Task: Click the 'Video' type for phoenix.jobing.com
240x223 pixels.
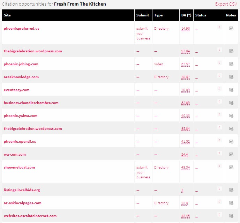Action: point(158,64)
